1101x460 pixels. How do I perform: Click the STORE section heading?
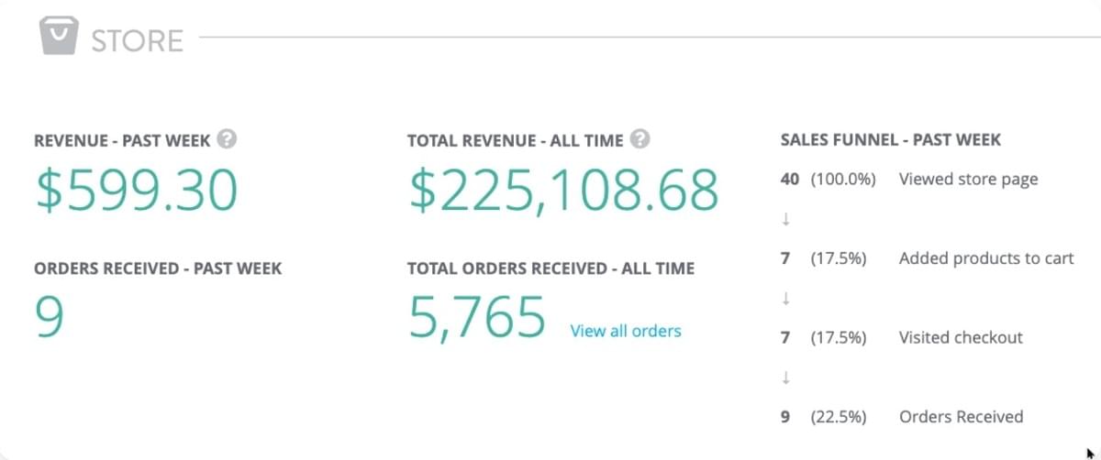click(137, 40)
